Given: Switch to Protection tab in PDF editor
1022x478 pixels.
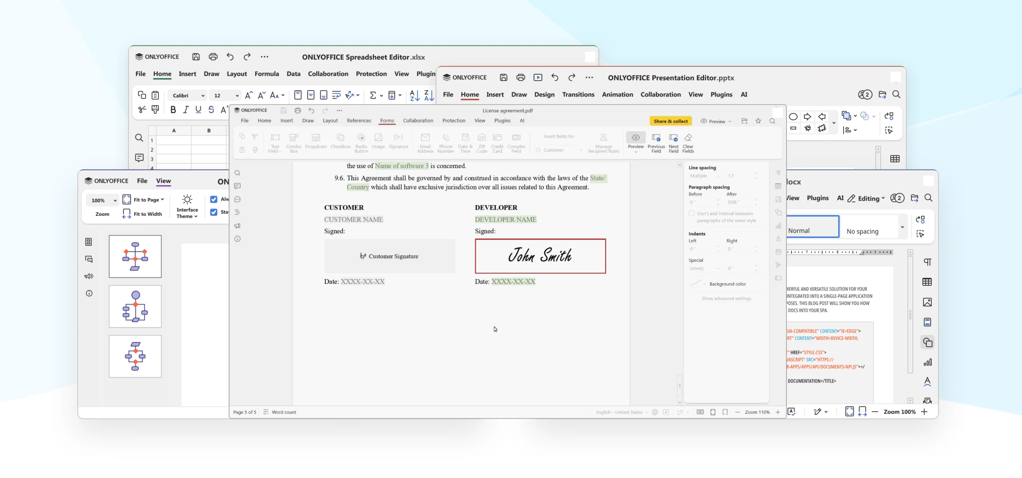Looking at the screenshot, I should click(x=454, y=120).
